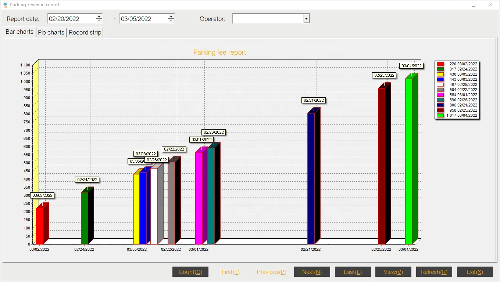Click blue legend swatch for 03/03/2022
Image resolution: width=500 pixels, height=282 pixels.
pos(440,79)
